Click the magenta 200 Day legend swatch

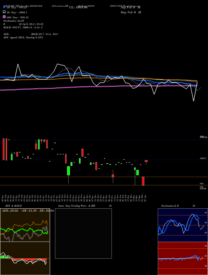tap(5, 17)
